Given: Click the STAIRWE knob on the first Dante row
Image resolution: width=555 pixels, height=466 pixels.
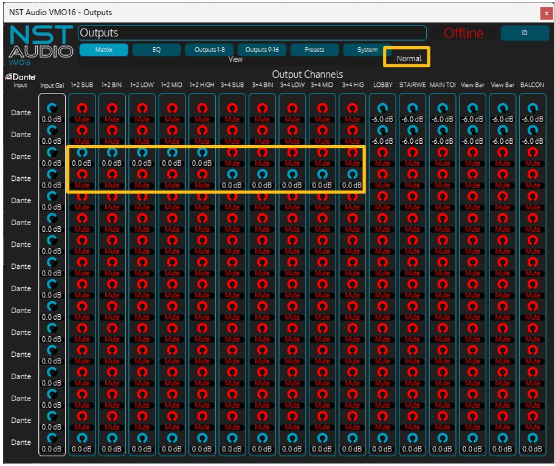Looking at the screenshot, I should coord(412,109).
